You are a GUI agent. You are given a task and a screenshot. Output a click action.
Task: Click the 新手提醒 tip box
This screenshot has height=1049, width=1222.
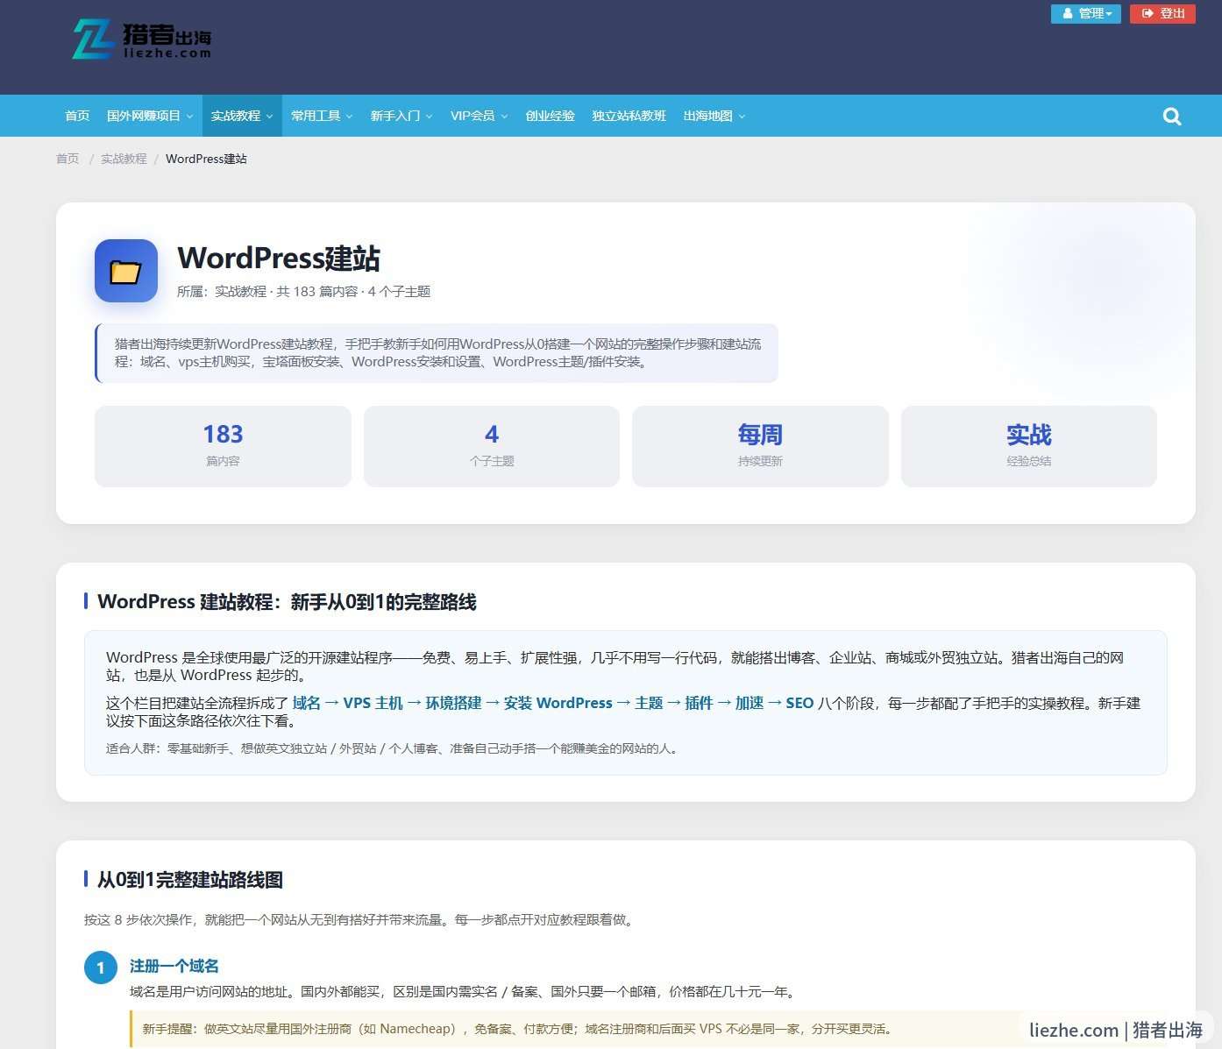coord(649,1029)
